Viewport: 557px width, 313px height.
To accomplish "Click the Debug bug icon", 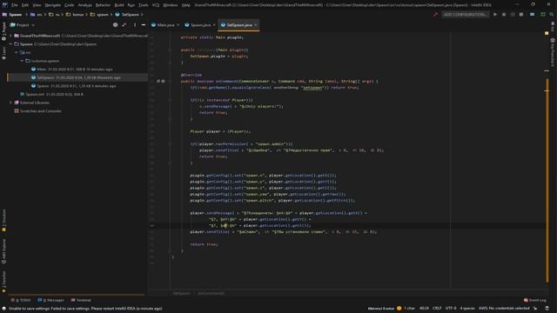I will [504, 15].
